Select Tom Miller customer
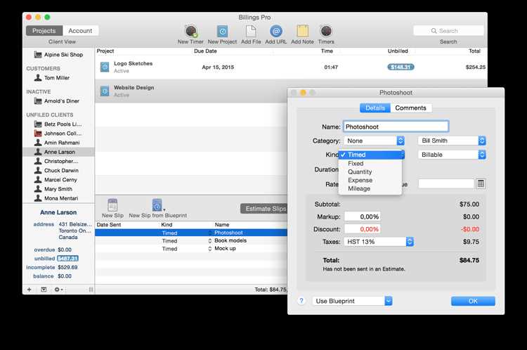This screenshot has width=527, height=350. pyautogui.click(x=58, y=78)
